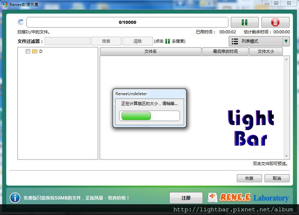Image resolution: width=299 pixels, height=215 pixels.
Task: Pause the scan with the green pause button
Action: [245, 22]
